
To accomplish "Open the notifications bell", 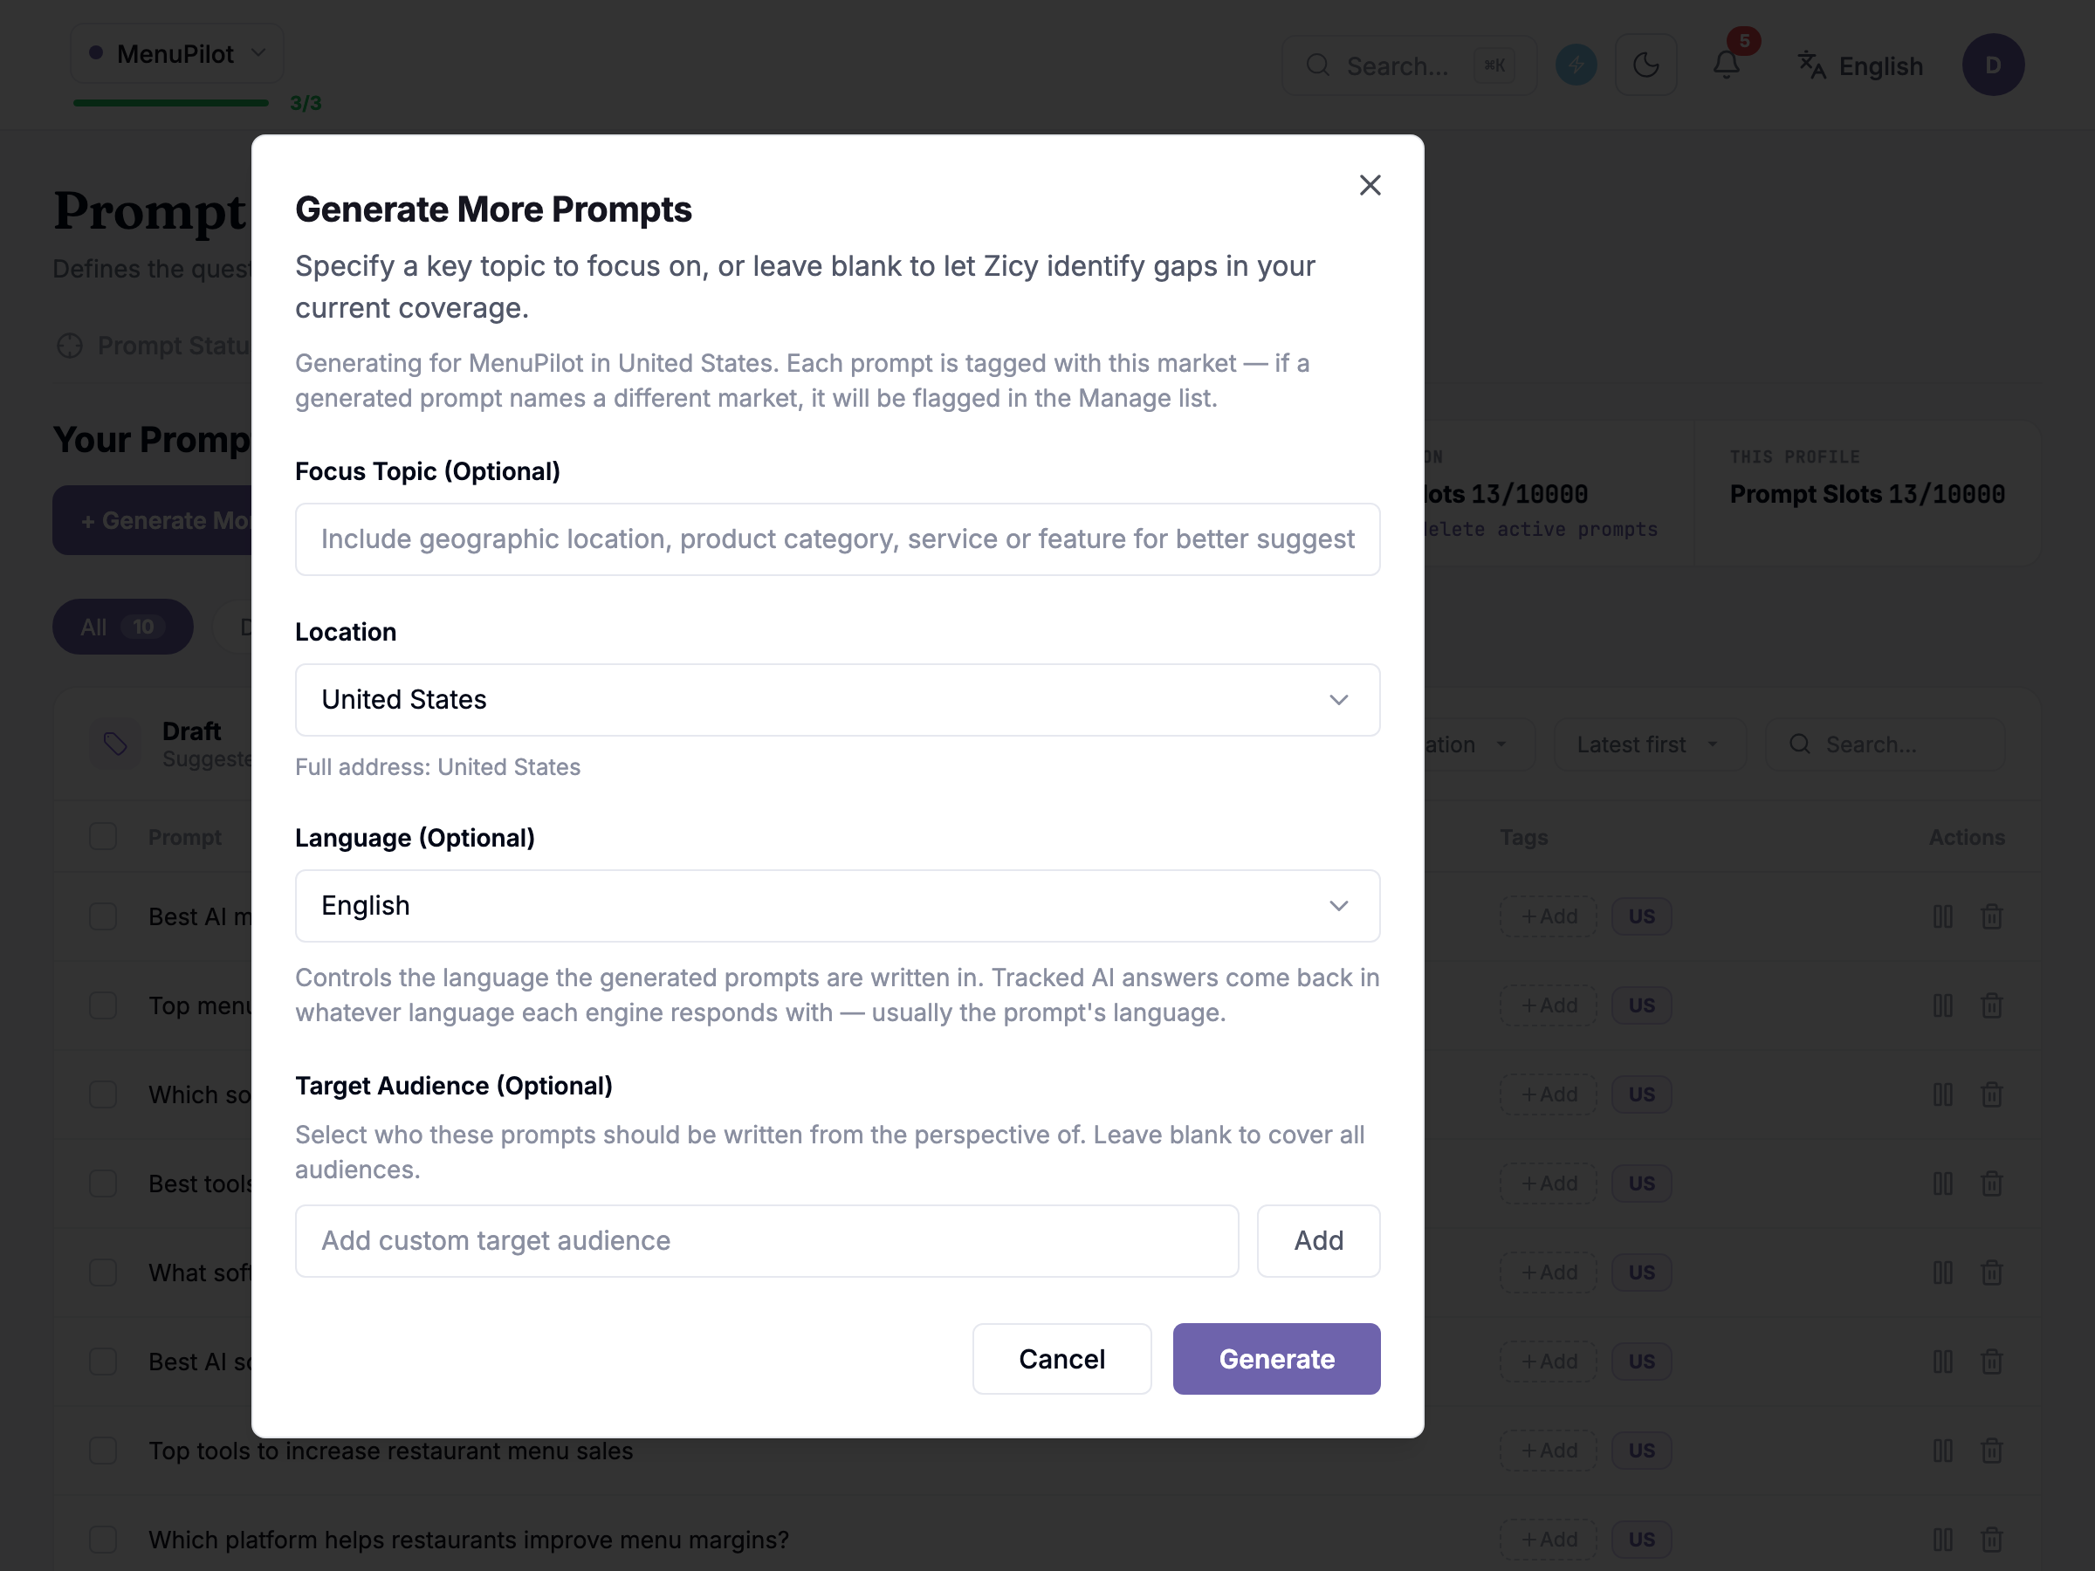I will pos(1727,65).
